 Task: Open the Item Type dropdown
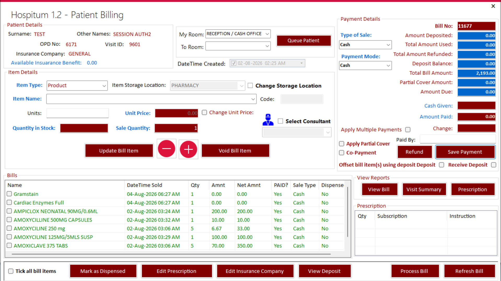click(104, 85)
